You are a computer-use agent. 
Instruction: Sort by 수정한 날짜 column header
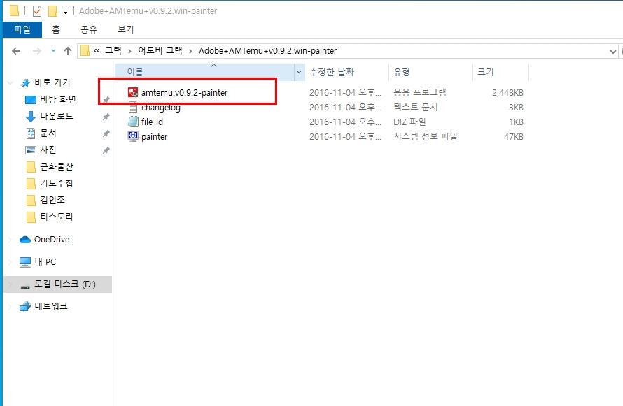tap(346, 72)
